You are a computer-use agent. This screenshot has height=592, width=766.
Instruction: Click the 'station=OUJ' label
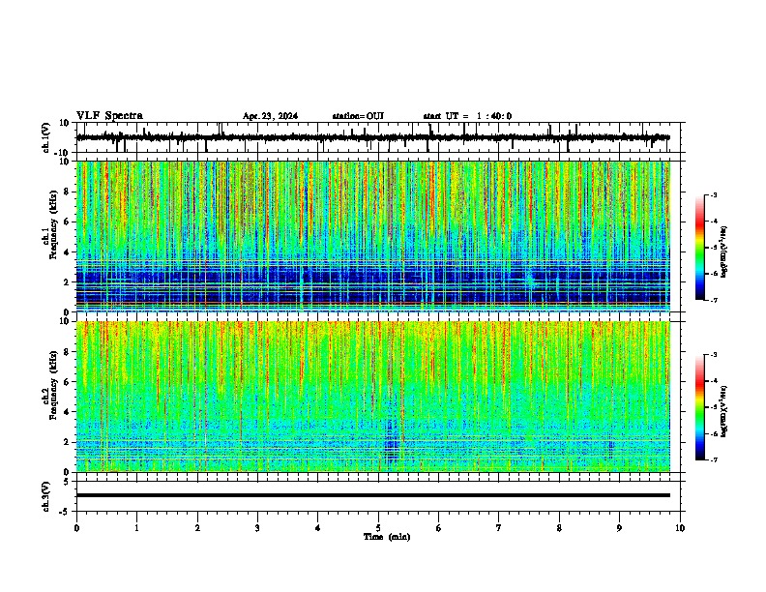(x=358, y=116)
